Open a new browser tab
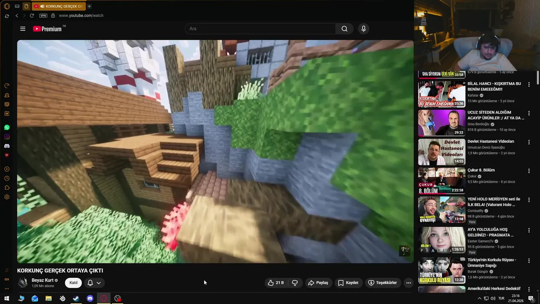The width and height of the screenshot is (540, 304). pos(89,6)
